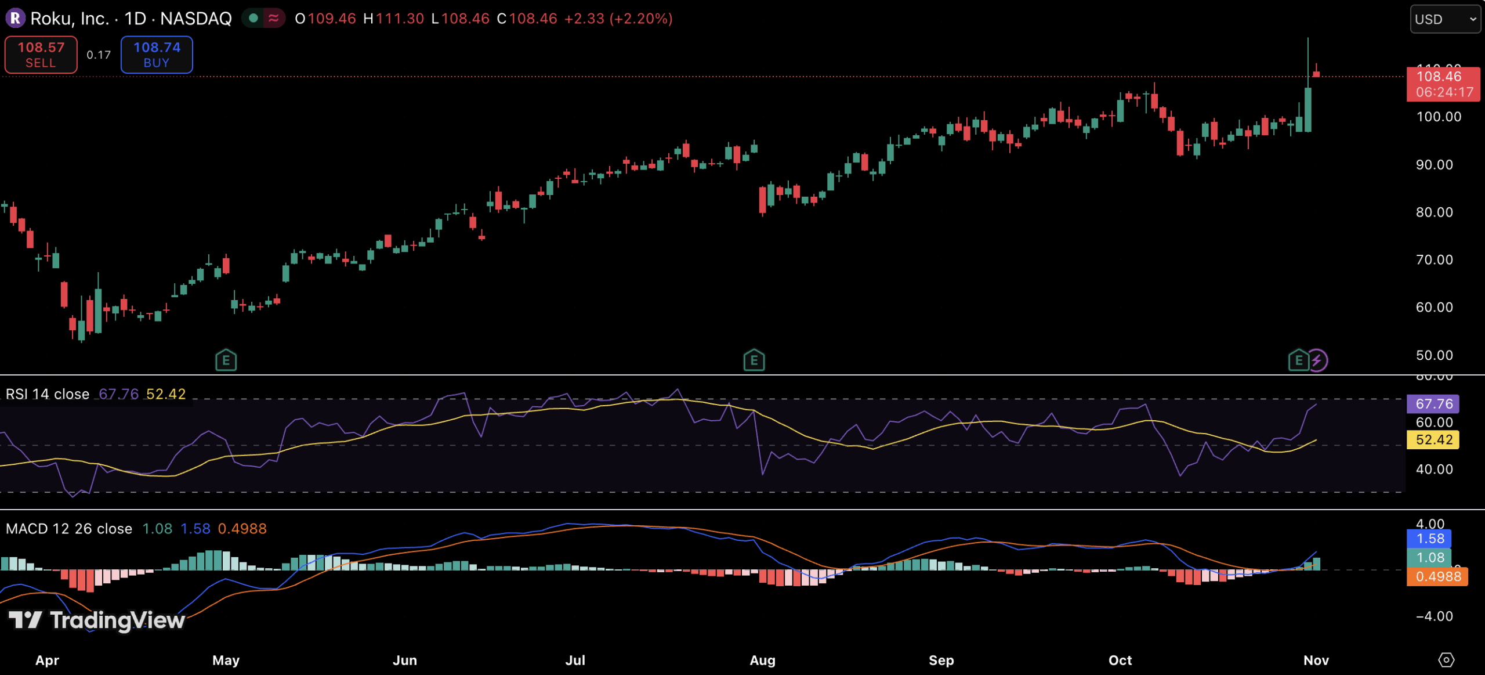Open the earnings marker near November
Viewport: 1485px width, 675px height.
coord(1298,360)
